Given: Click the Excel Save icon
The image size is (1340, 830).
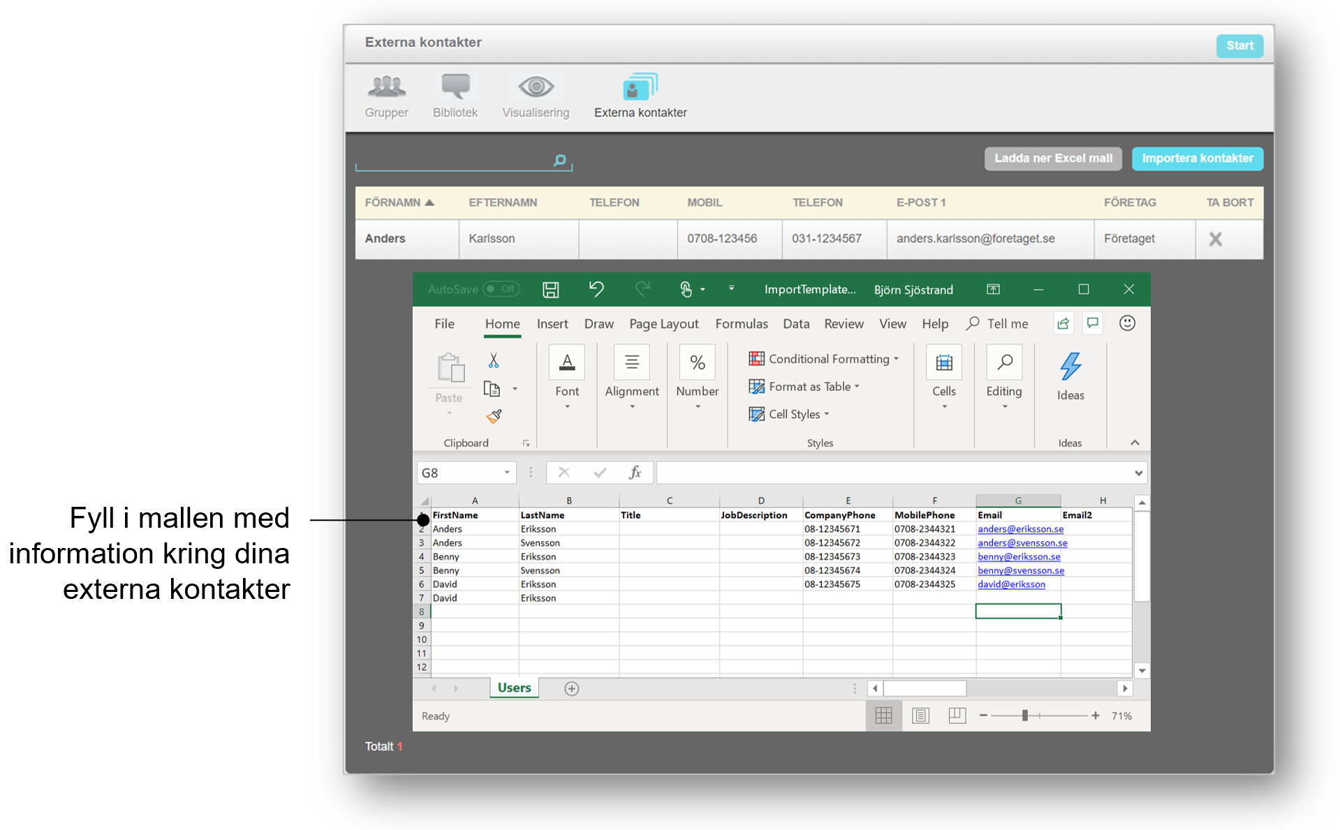Looking at the screenshot, I should click(x=551, y=290).
